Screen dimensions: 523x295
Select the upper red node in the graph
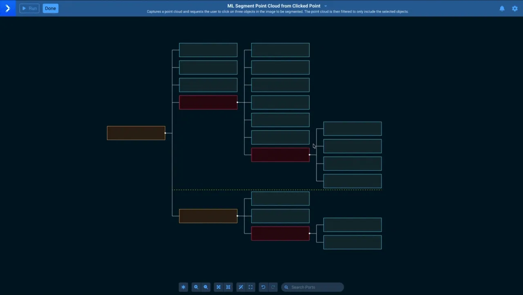tap(208, 103)
